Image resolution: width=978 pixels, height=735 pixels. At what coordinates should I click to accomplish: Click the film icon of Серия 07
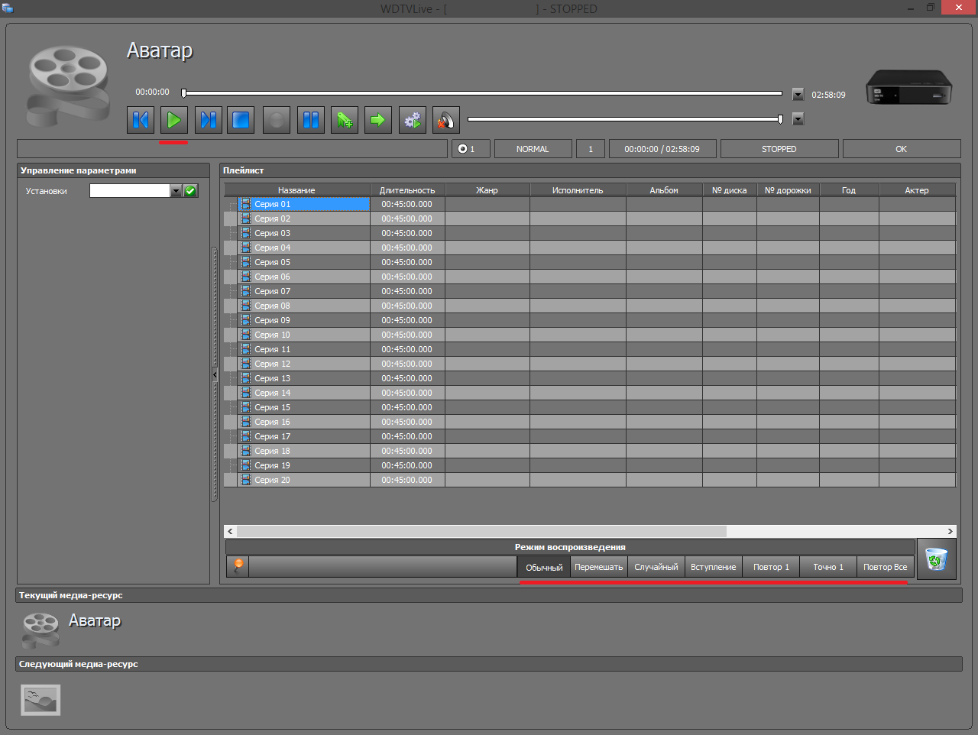[x=246, y=291]
